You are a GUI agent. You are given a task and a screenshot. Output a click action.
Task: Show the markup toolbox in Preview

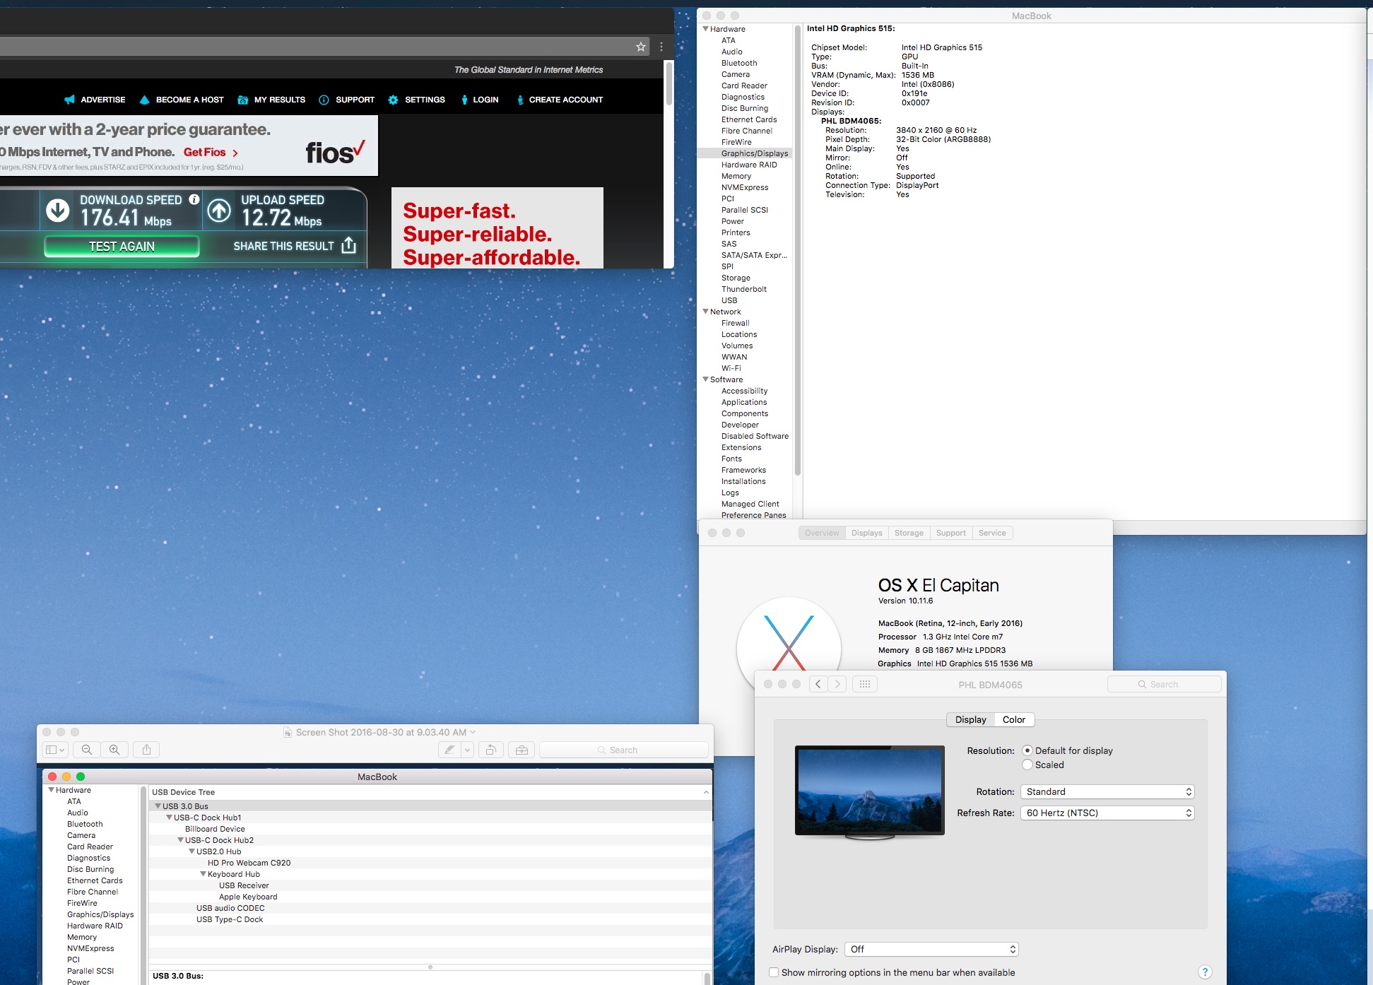(x=521, y=750)
